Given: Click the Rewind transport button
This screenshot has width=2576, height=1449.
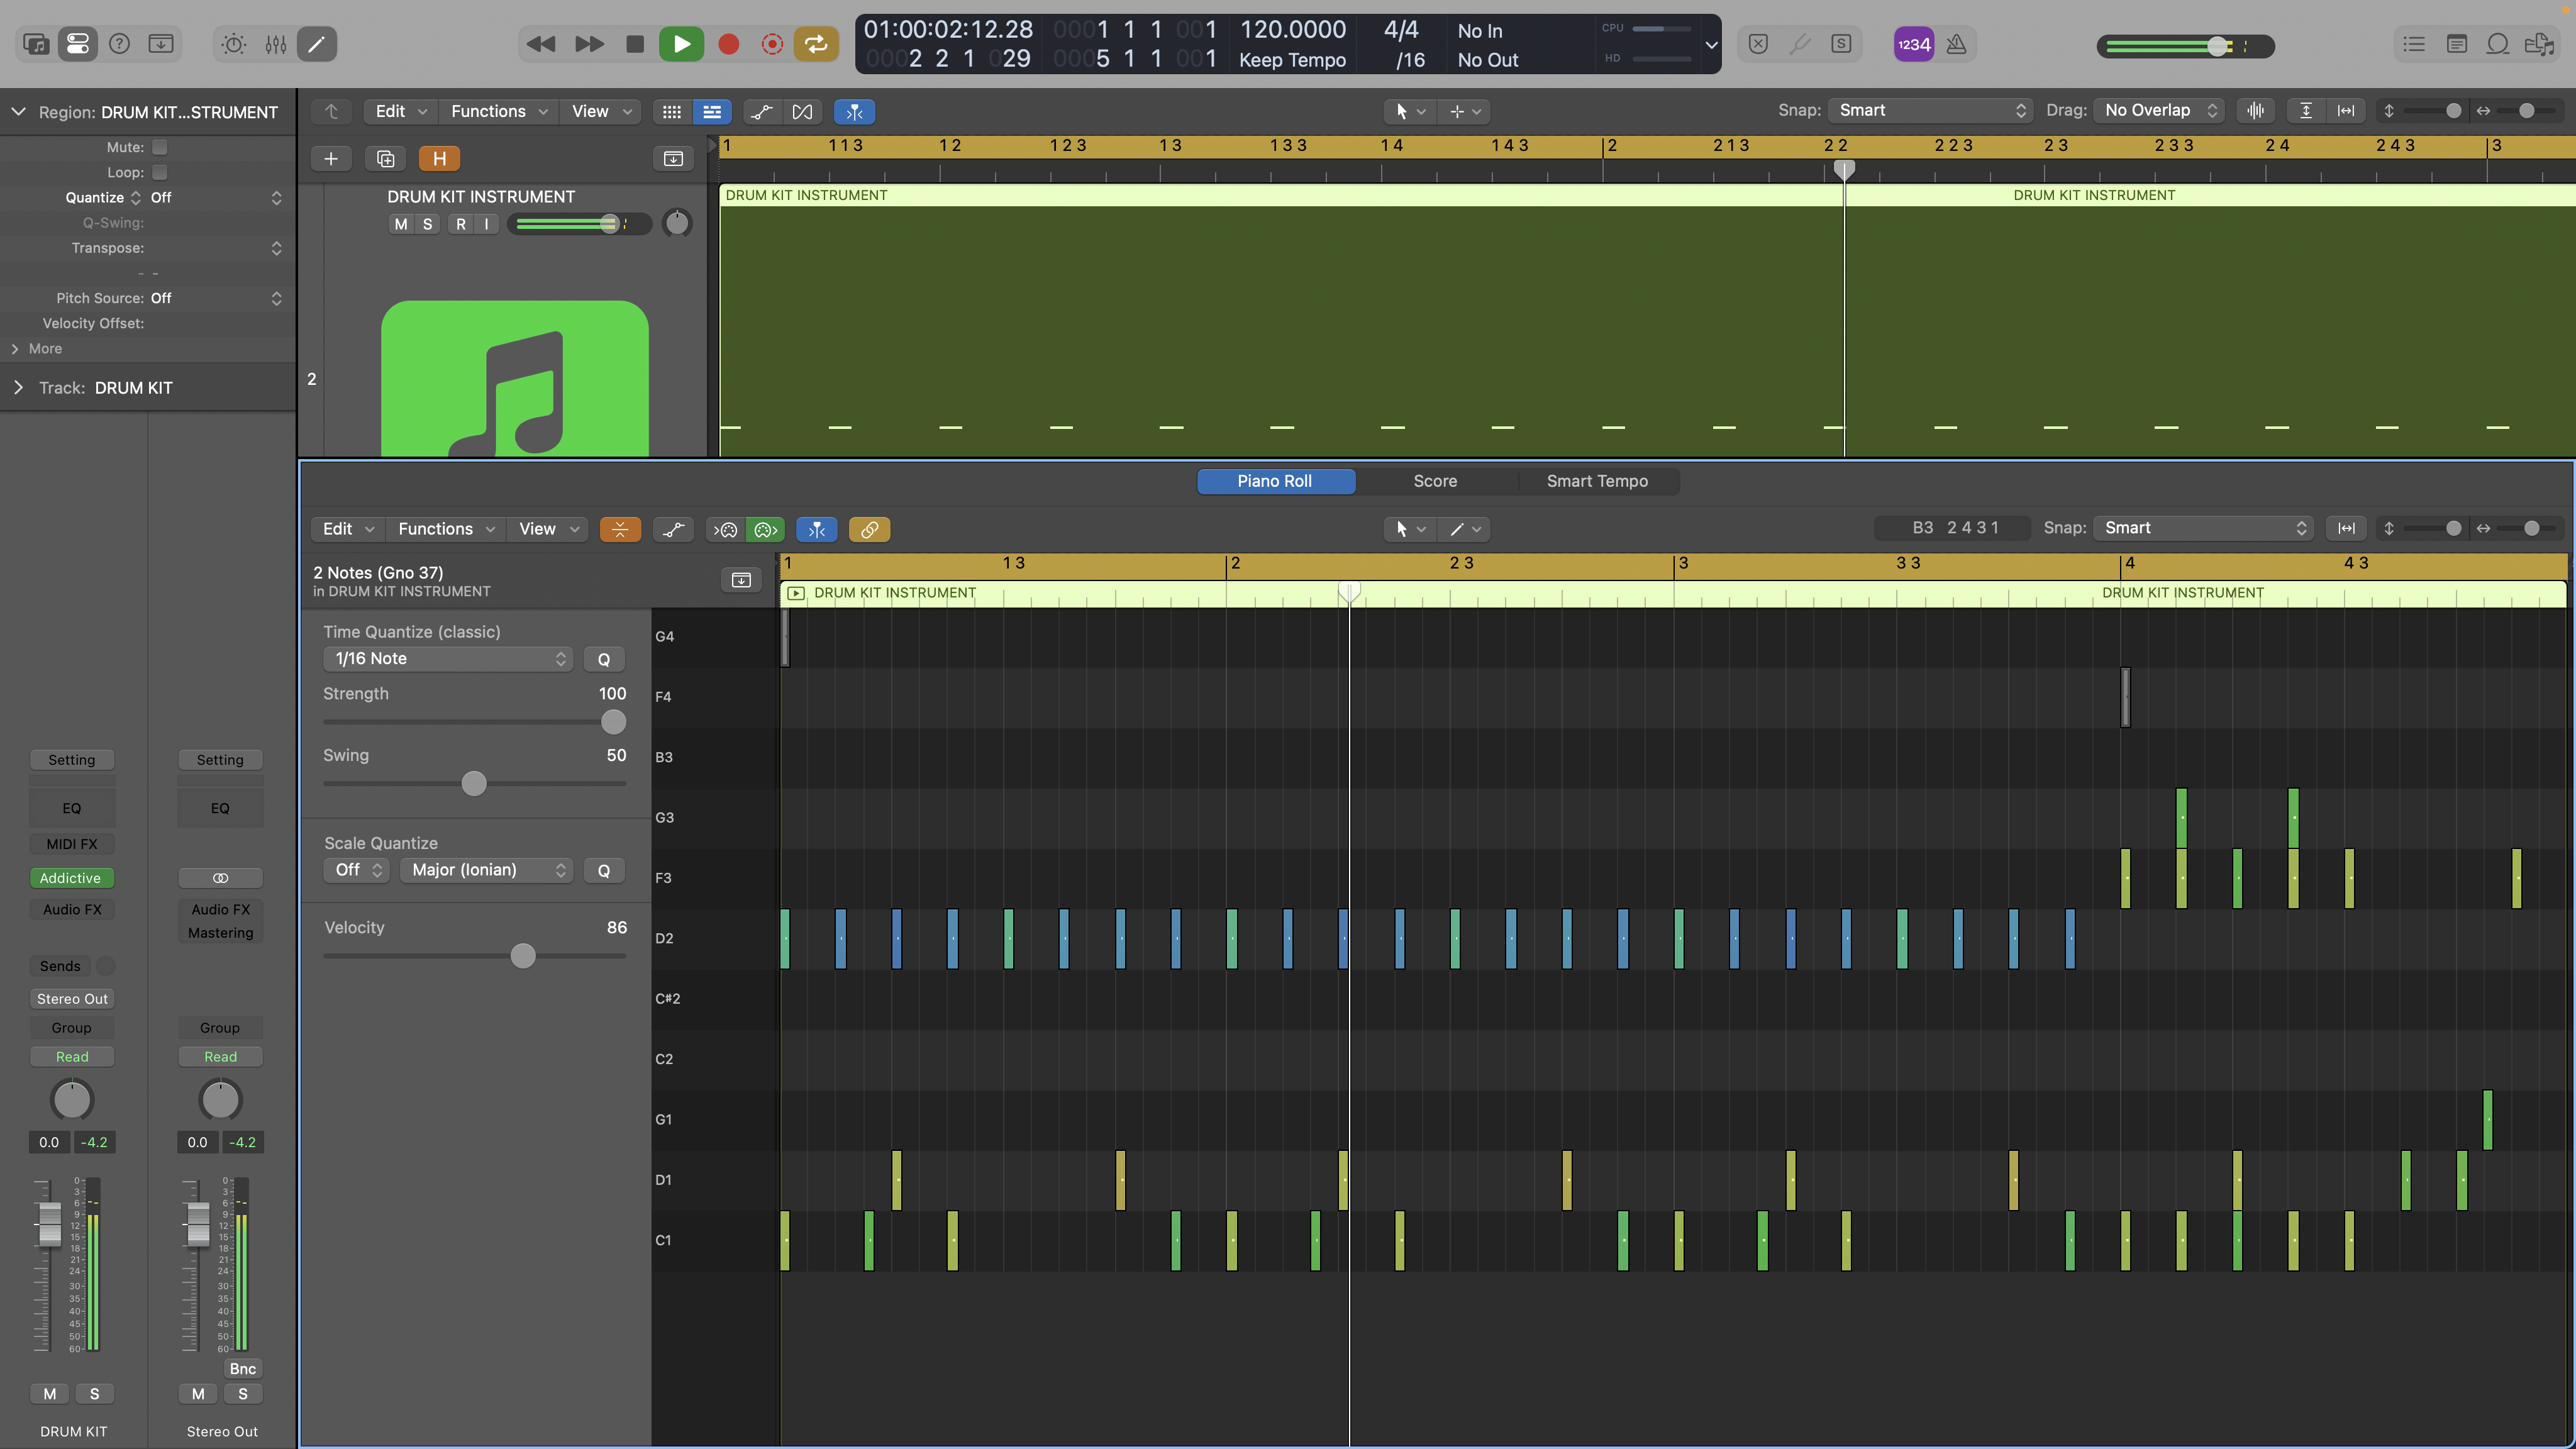Looking at the screenshot, I should click(541, 44).
